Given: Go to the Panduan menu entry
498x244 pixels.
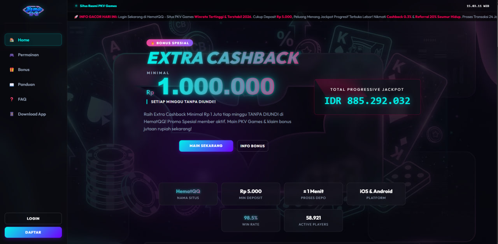Looking at the screenshot, I should pos(26,85).
